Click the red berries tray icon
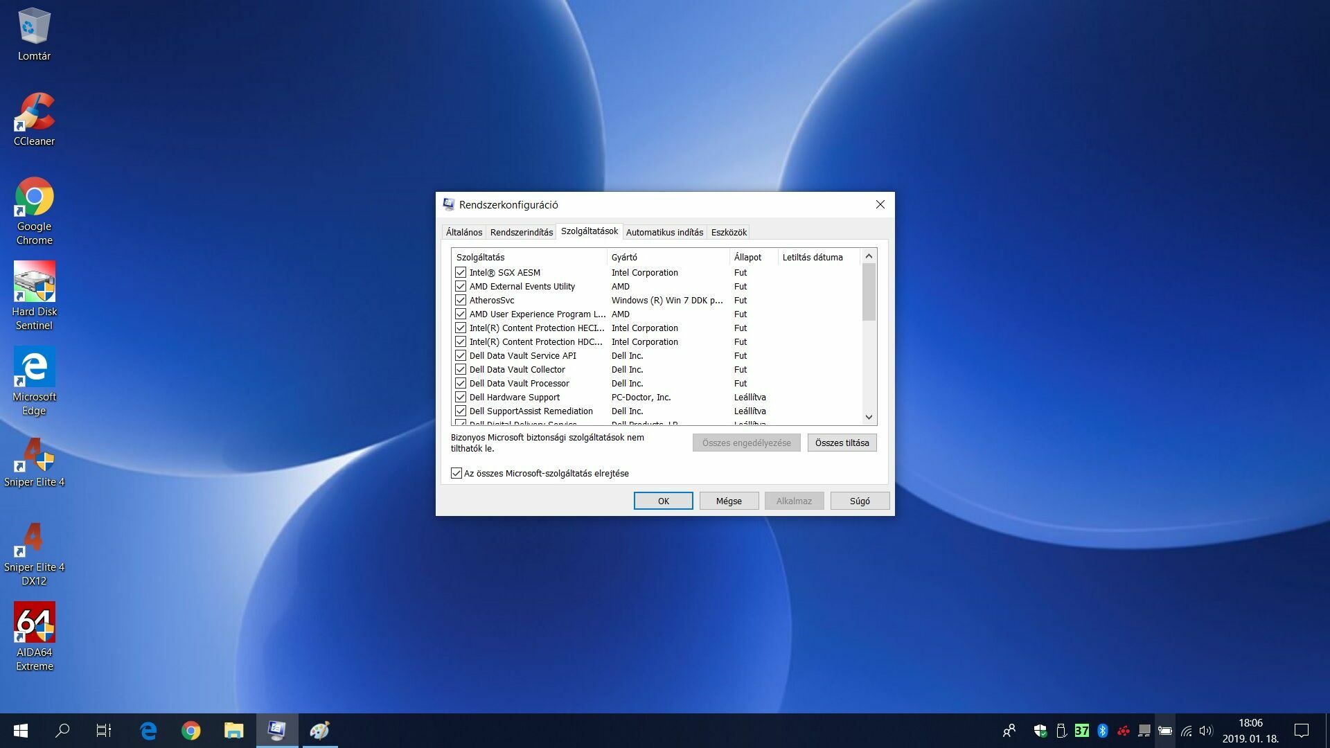 1124,731
